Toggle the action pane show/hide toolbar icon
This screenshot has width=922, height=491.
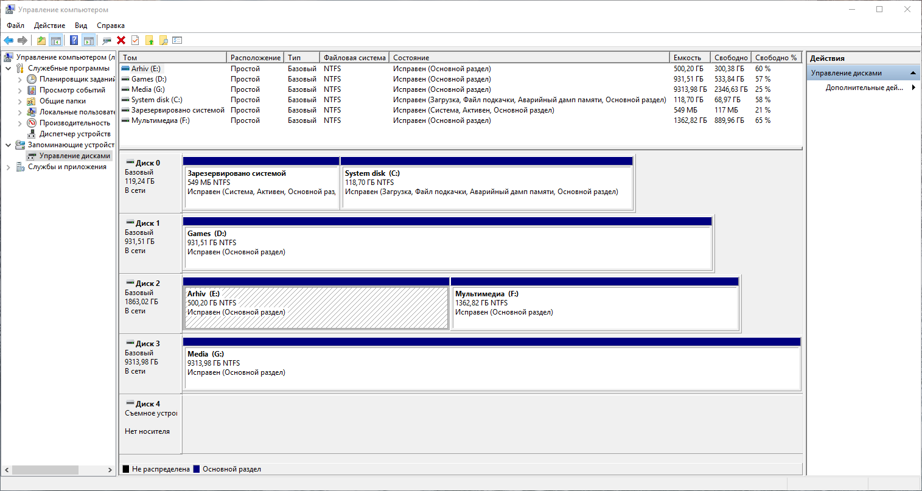point(88,41)
